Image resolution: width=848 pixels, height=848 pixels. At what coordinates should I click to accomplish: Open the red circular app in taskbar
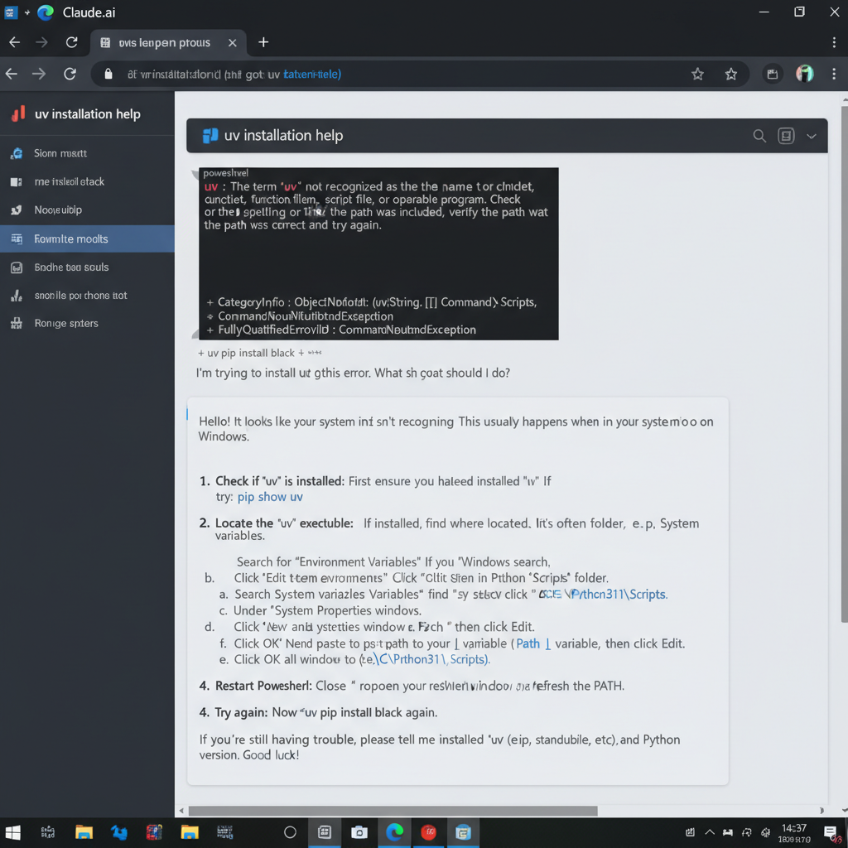click(429, 832)
